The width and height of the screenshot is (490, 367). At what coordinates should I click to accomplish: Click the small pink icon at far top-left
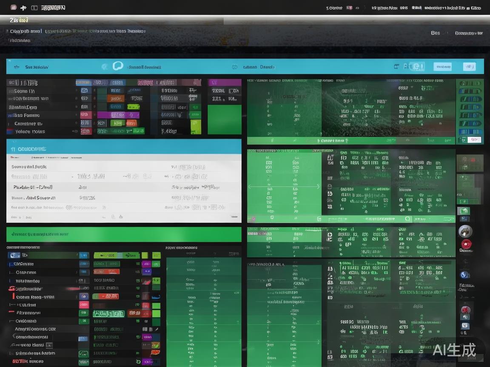point(13,8)
